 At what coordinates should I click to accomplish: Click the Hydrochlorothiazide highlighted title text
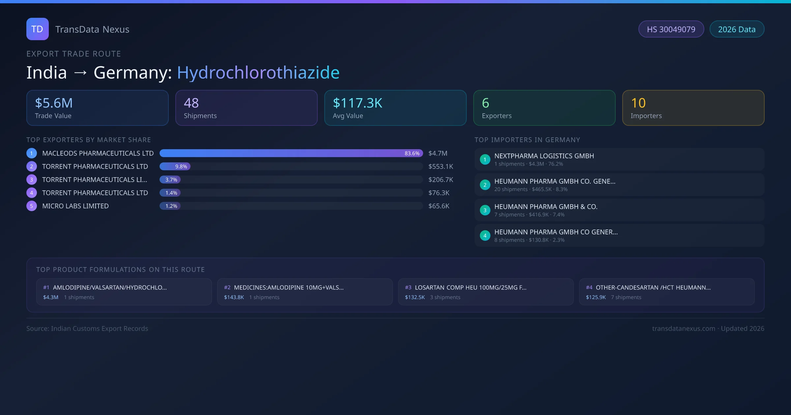point(258,72)
